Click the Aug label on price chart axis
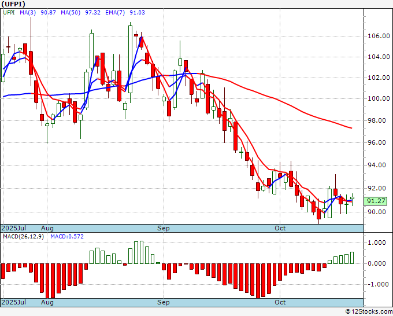Image resolution: width=393 pixels, height=316 pixels. click(x=47, y=228)
